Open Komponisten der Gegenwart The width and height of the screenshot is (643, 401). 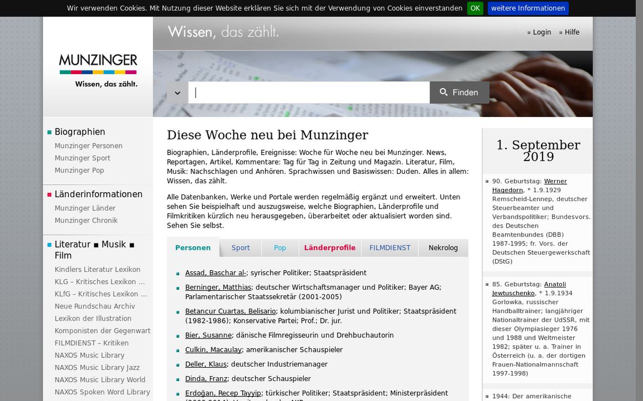103,331
